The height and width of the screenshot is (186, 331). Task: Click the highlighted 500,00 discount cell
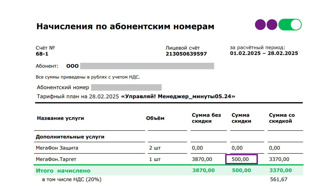tap(242, 159)
